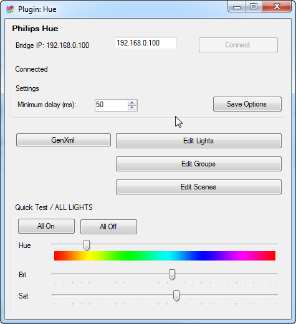296x324 pixels.
Task: Click the disabled Connect button
Action: coord(238,45)
